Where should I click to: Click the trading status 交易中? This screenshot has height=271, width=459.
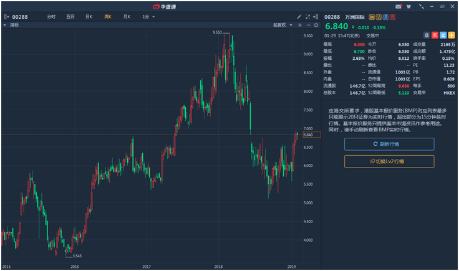373,36
